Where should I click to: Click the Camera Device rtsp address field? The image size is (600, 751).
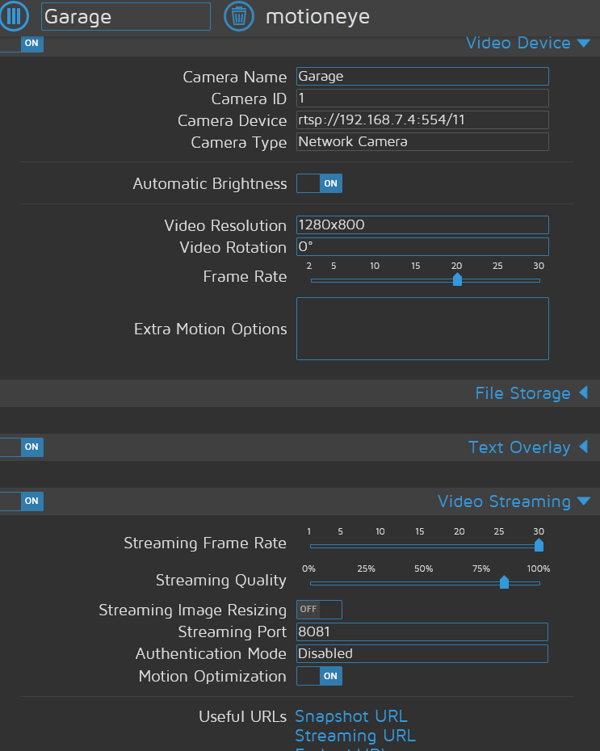(422, 120)
